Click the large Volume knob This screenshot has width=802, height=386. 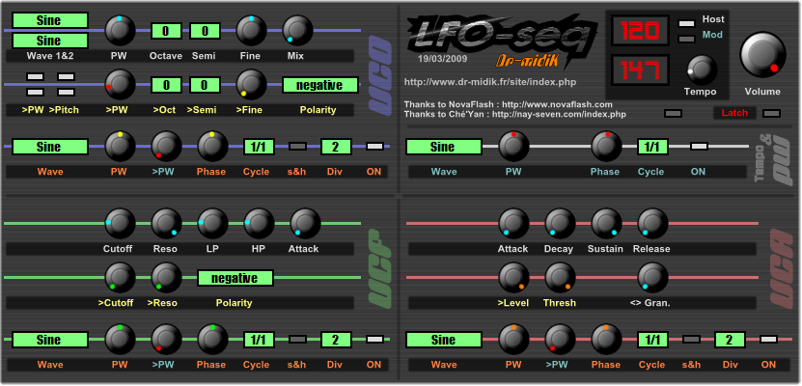[x=762, y=55]
